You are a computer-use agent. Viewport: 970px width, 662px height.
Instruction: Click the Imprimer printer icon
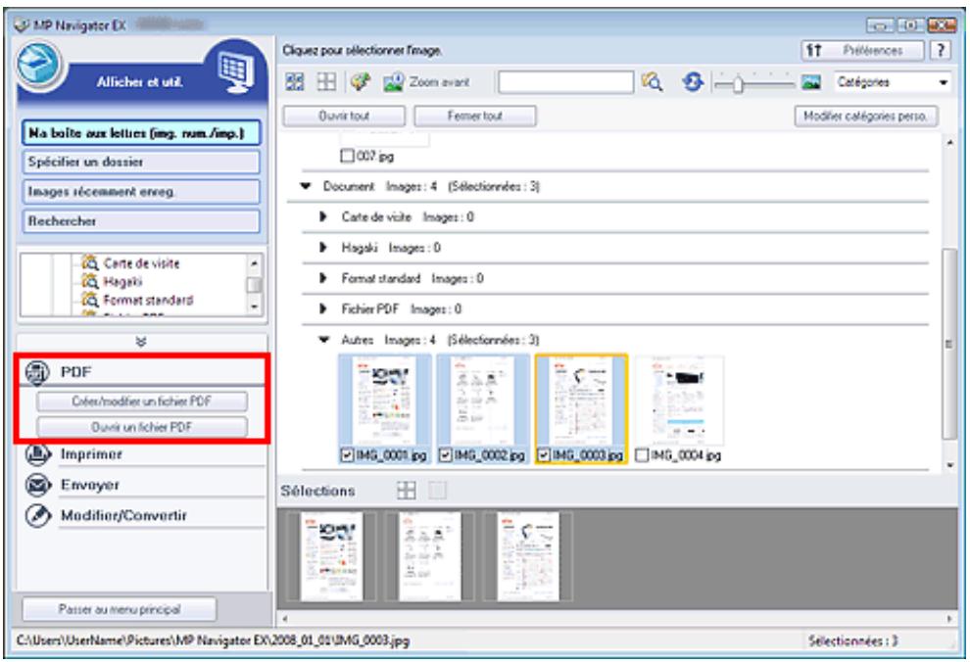(38, 454)
